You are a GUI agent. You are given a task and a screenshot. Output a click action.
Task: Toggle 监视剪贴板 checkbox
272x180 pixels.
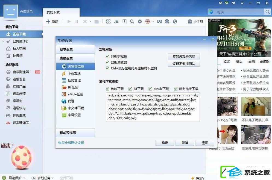(107, 57)
